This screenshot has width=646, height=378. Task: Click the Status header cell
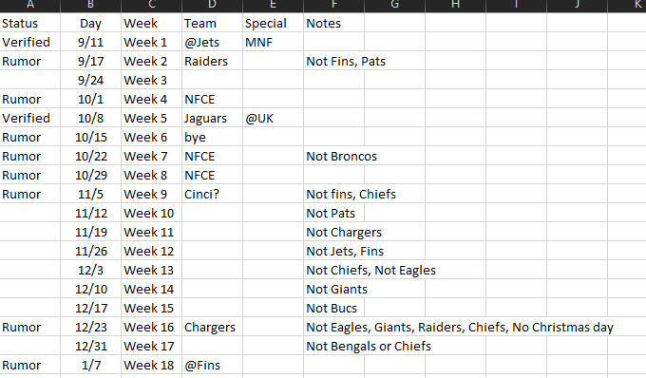click(30, 23)
